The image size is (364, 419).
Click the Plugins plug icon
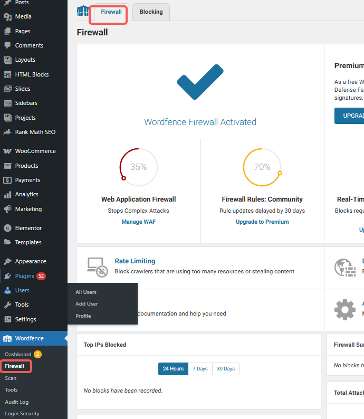(x=7, y=276)
